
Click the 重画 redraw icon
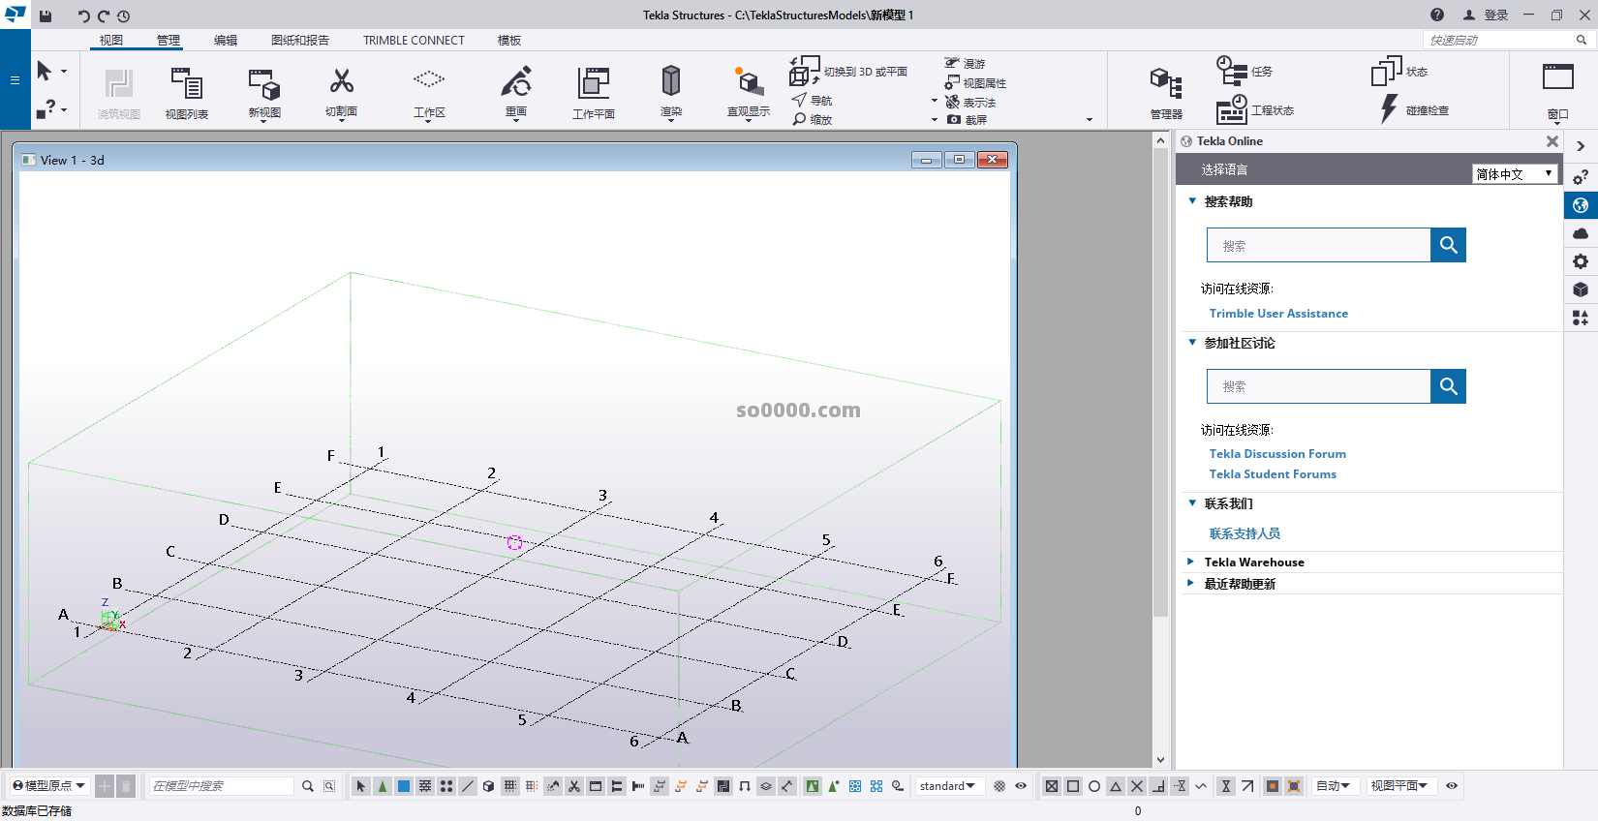[516, 81]
